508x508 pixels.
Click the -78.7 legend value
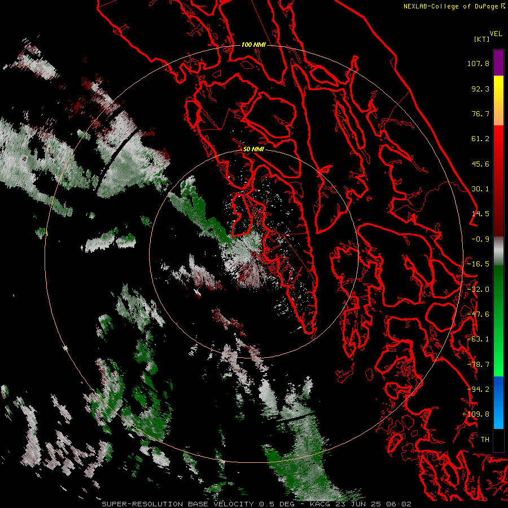[478, 365]
